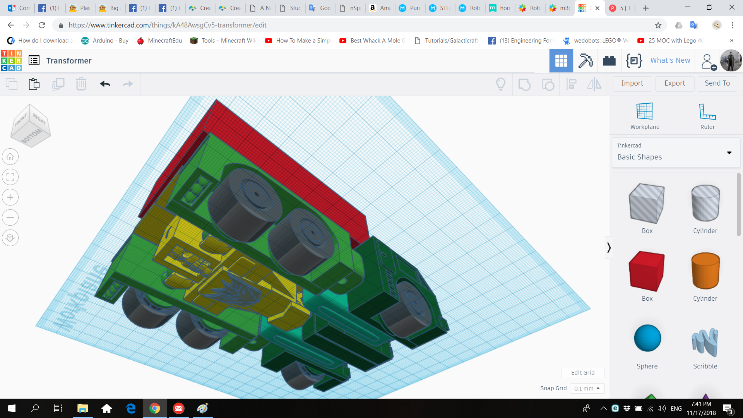Click the Home view icon
The width and height of the screenshot is (743, 418).
click(x=10, y=157)
